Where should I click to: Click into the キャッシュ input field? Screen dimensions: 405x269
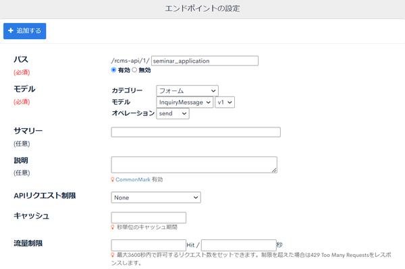148,218
